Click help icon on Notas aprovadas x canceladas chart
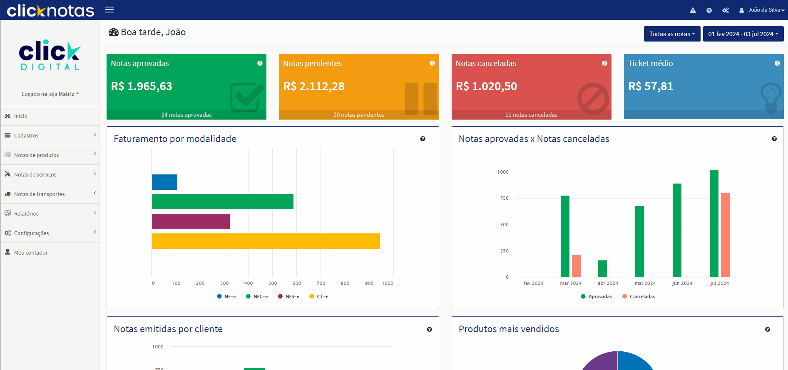The width and height of the screenshot is (788, 370). pyautogui.click(x=774, y=139)
